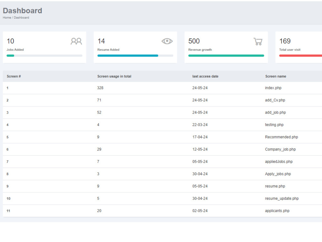This screenshot has height=242, width=322.
Task: Click the Revenue growth label
Action: tap(200, 50)
